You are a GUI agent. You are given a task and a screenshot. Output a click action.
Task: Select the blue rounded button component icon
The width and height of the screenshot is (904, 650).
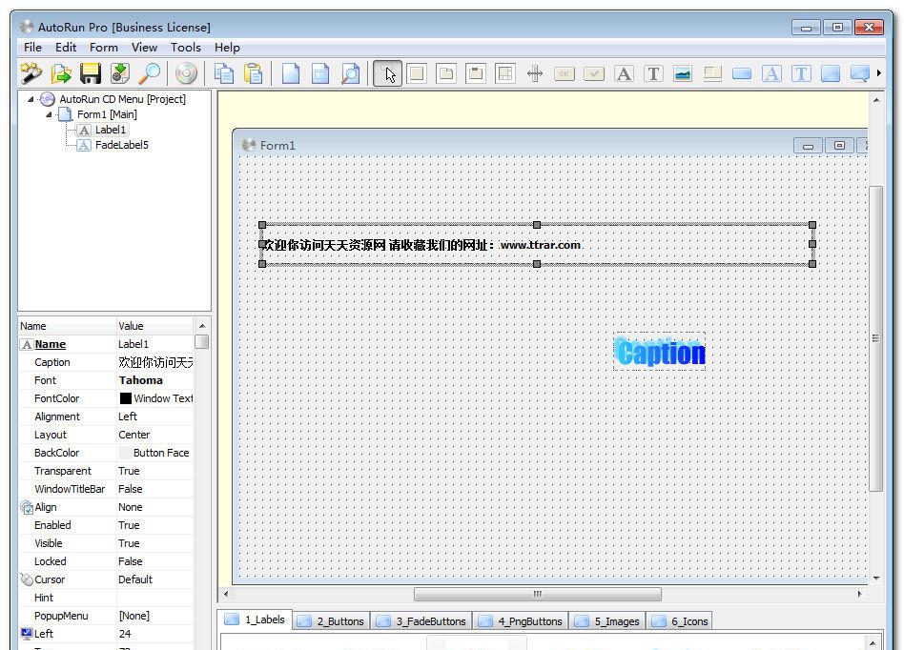[x=742, y=73]
